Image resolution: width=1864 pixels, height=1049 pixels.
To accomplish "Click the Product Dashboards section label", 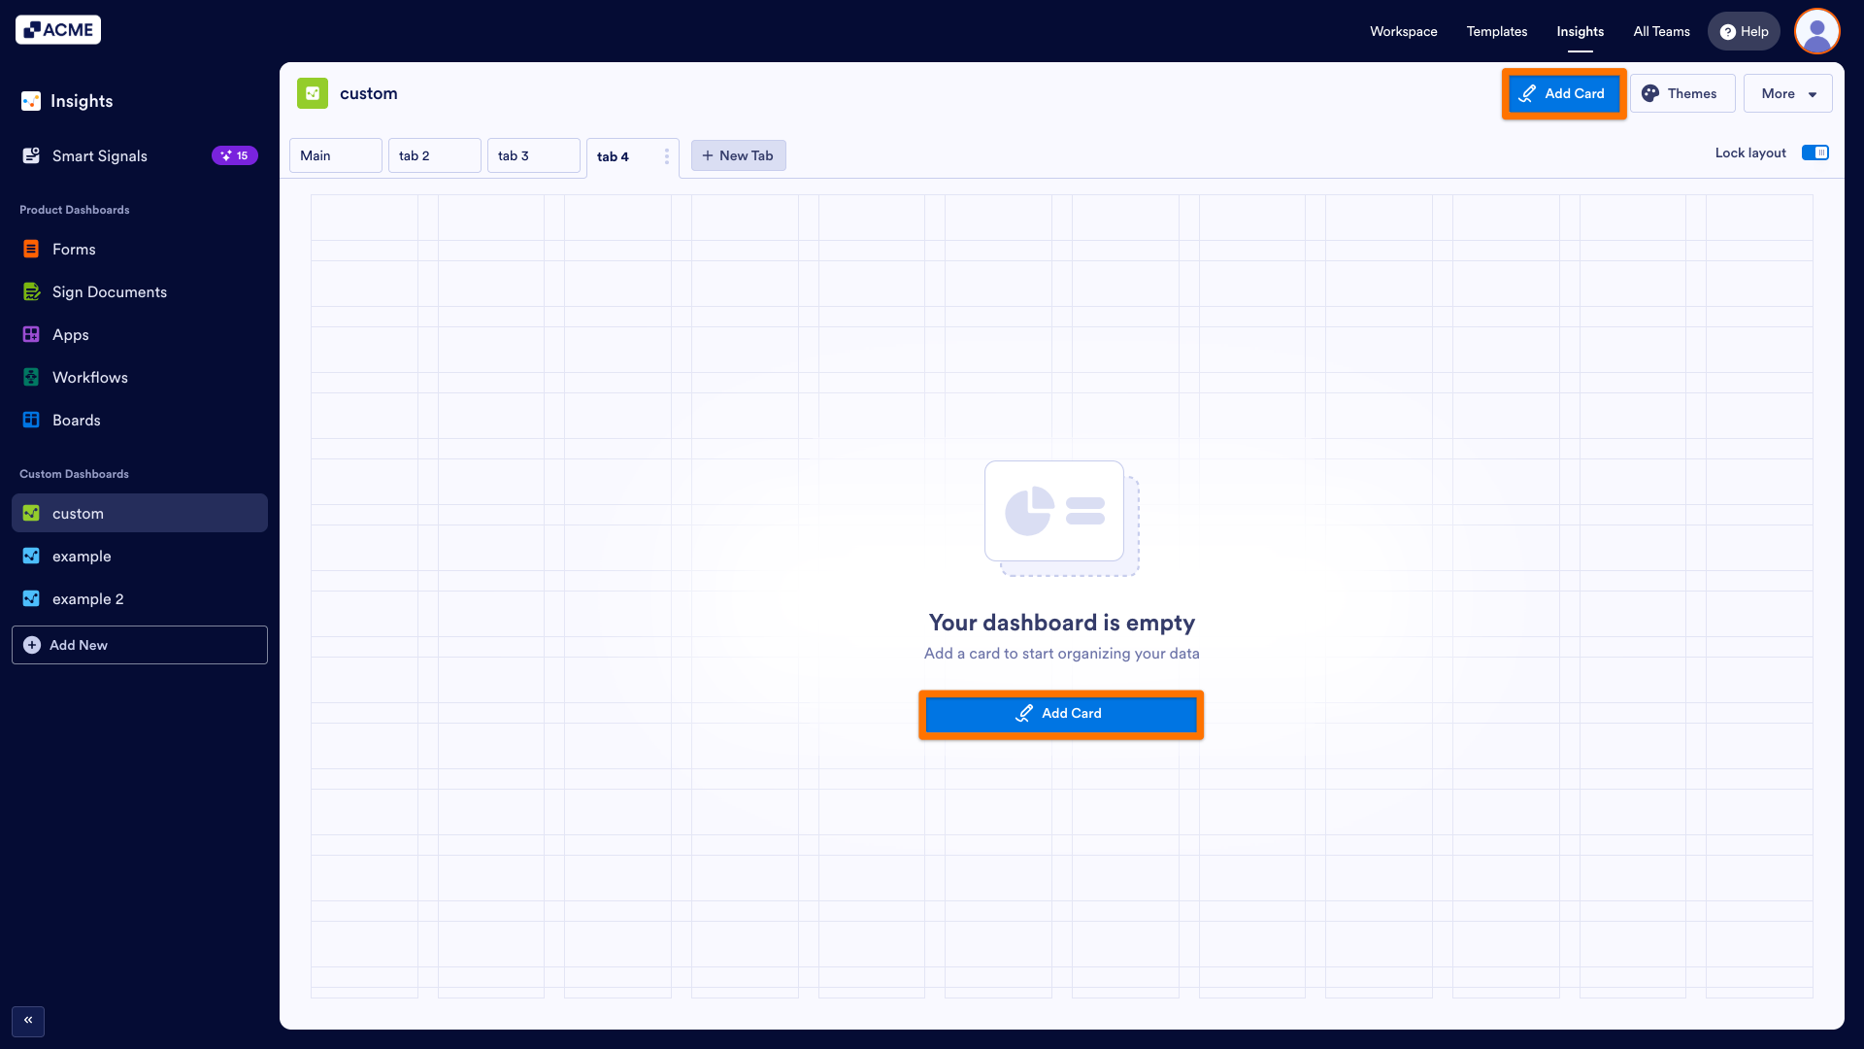I will 75,210.
